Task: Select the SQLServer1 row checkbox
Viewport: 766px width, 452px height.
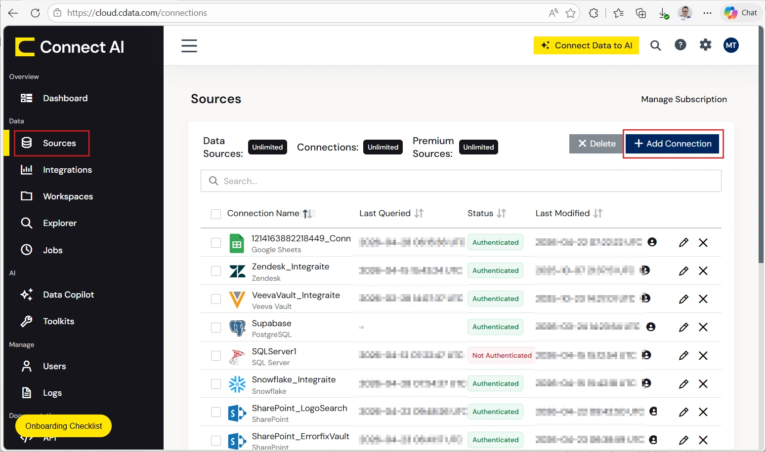Action: pyautogui.click(x=215, y=355)
